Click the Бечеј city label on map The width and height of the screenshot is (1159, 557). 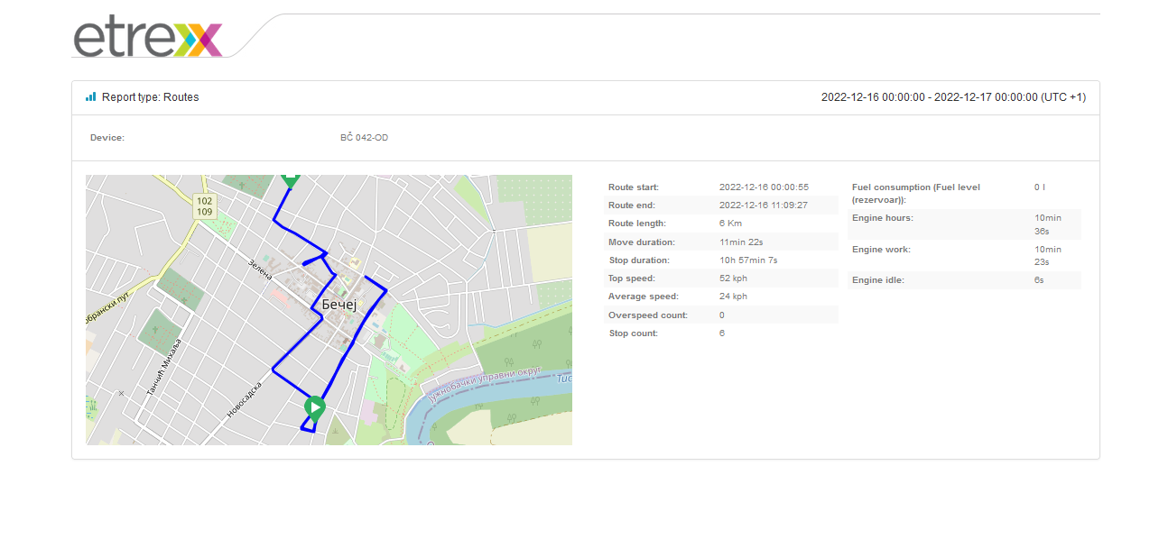[x=339, y=305]
